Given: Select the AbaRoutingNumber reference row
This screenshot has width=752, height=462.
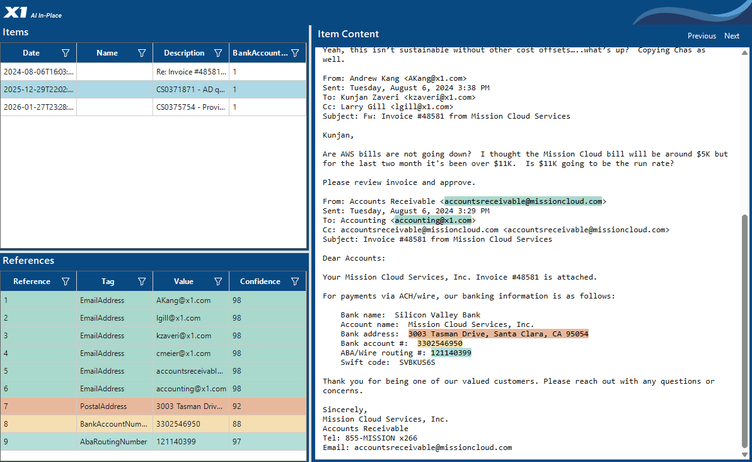Looking at the screenshot, I should [153, 442].
